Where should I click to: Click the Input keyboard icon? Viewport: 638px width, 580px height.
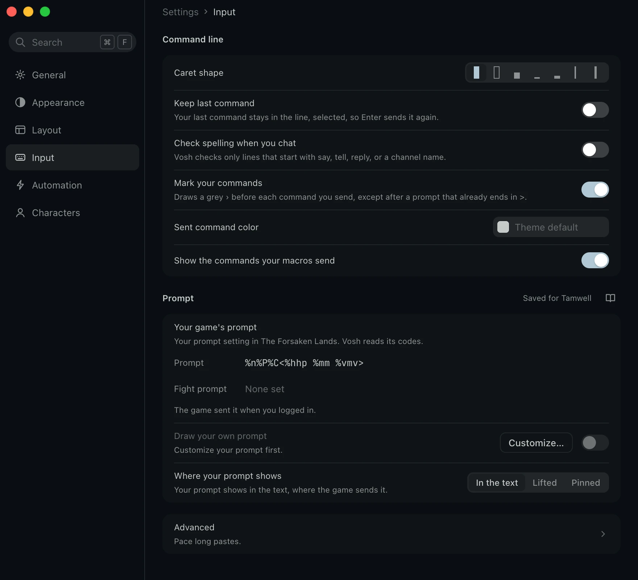[x=20, y=157]
